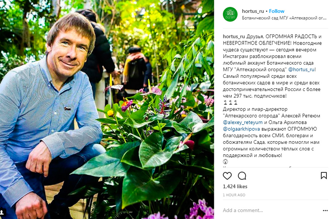Tap the bookmark icon at the far right
329x219 pixels.
click(x=323, y=176)
